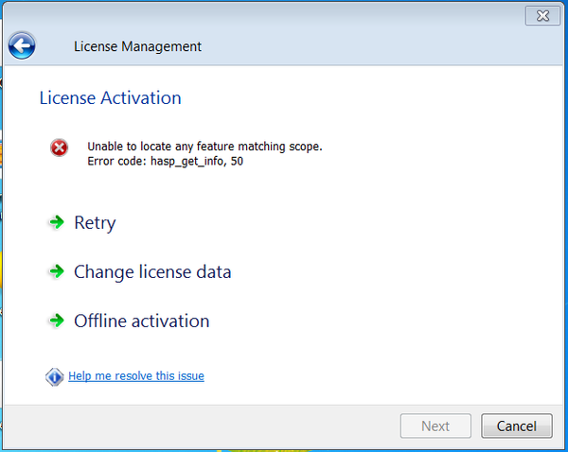Click the green arrow beside Retry

pos(56,222)
